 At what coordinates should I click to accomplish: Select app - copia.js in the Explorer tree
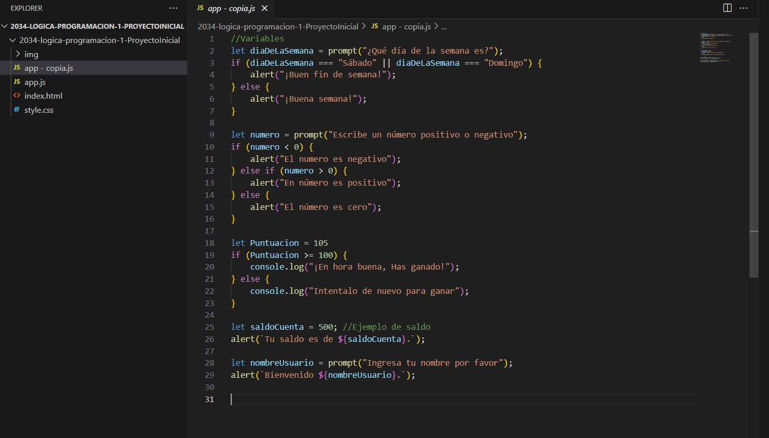coord(94,68)
